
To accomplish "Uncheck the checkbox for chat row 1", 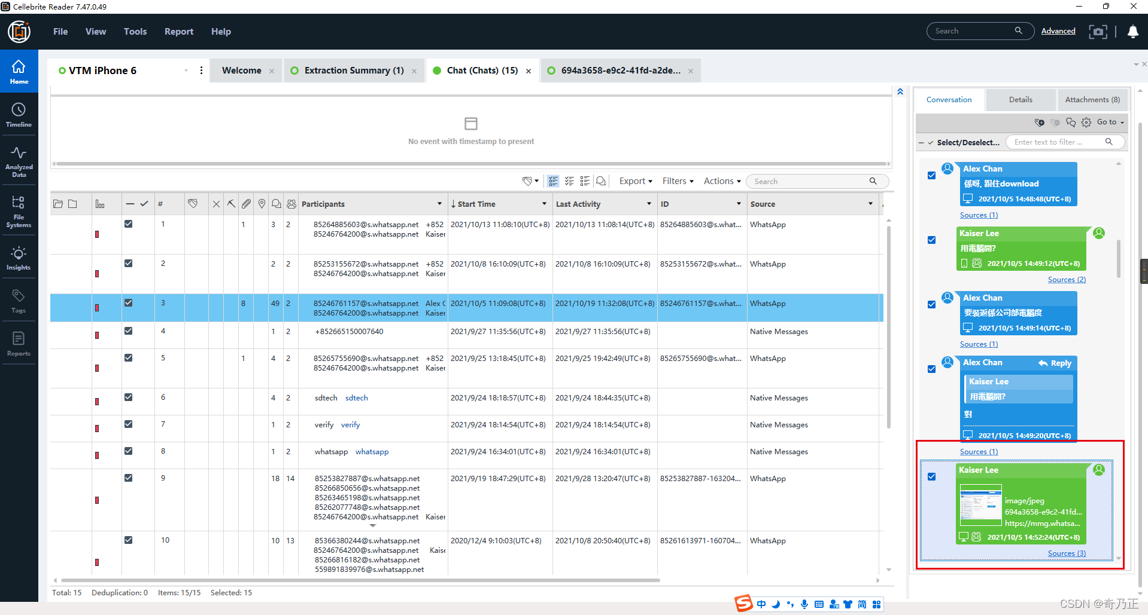I will point(128,224).
